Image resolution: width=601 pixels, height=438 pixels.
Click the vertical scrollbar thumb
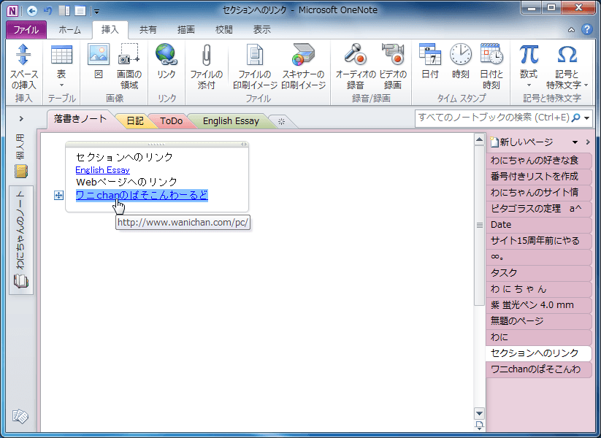[479, 226]
